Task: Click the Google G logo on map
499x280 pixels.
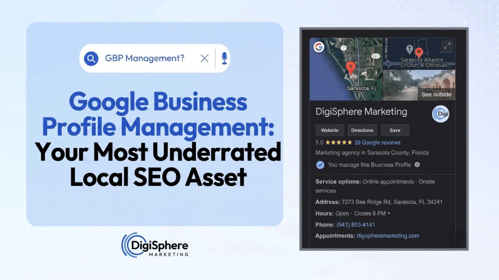Action: click(x=319, y=47)
